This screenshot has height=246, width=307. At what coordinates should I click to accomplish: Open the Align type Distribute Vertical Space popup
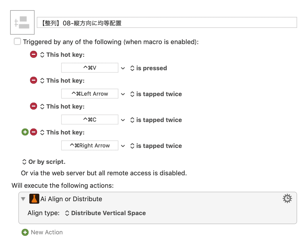pos(106,213)
